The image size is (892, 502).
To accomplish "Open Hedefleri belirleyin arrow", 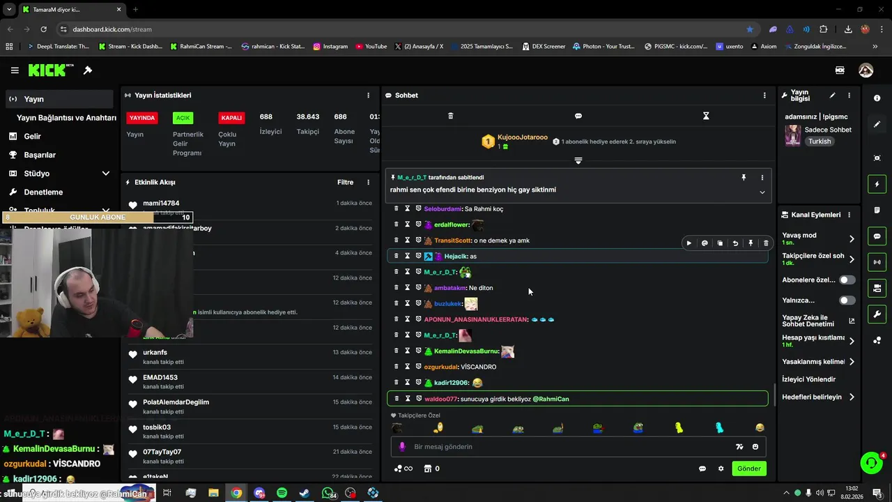I will coord(852,397).
